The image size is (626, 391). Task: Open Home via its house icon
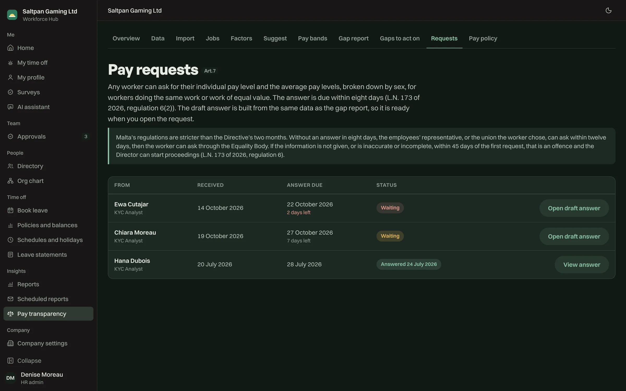(10, 48)
